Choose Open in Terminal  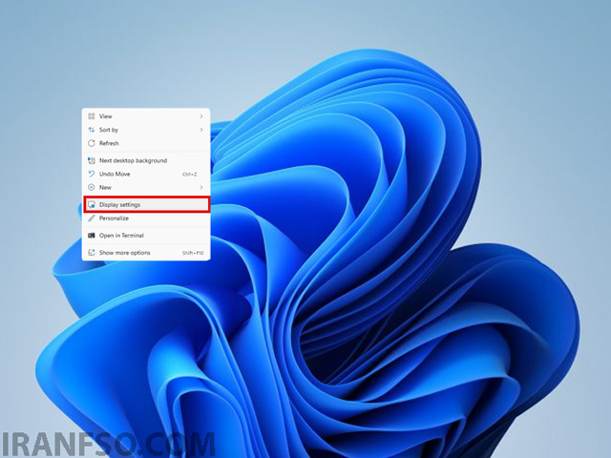pyautogui.click(x=146, y=236)
